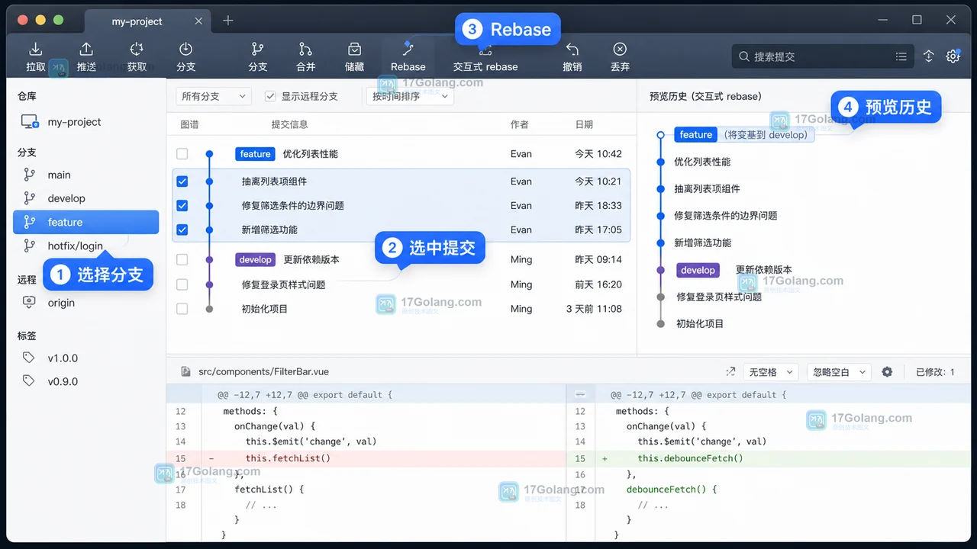Click the 搜索提交 search field

[x=823, y=56]
